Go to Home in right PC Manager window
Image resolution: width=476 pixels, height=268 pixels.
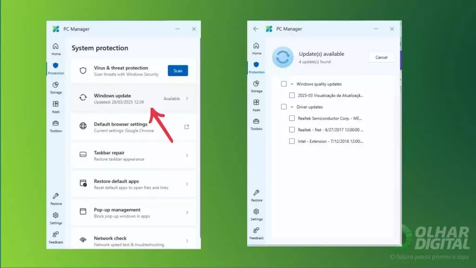257,48
